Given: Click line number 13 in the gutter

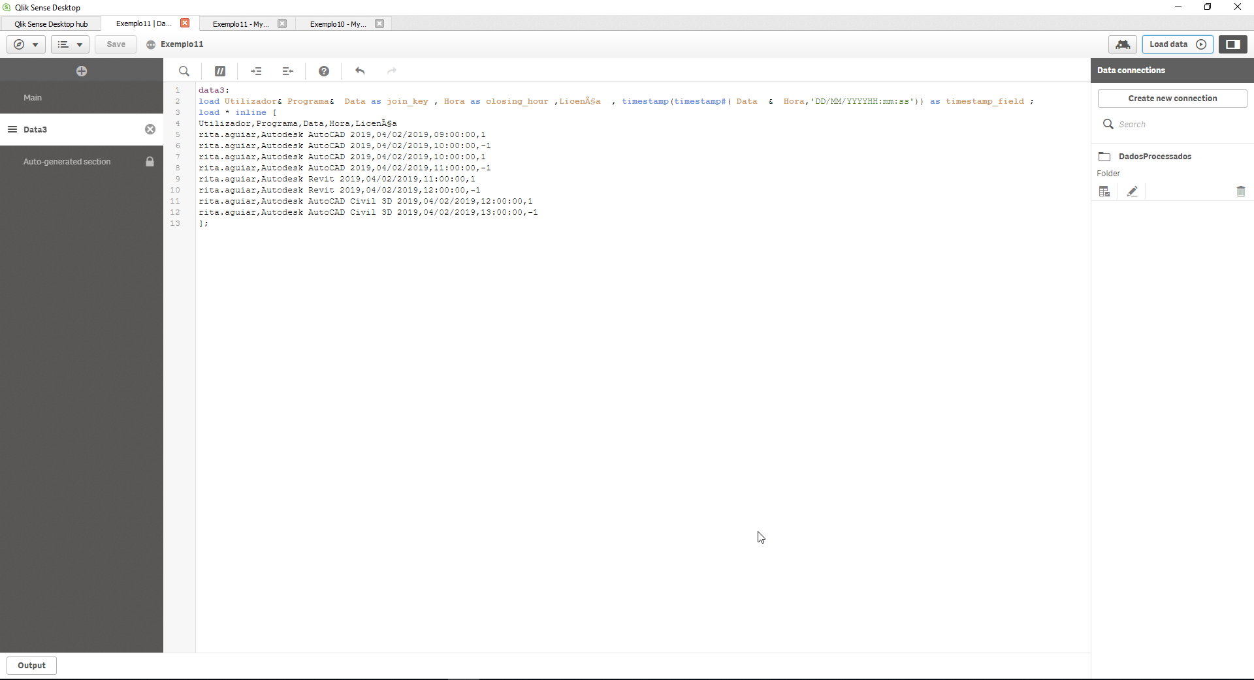Looking at the screenshot, I should [175, 223].
